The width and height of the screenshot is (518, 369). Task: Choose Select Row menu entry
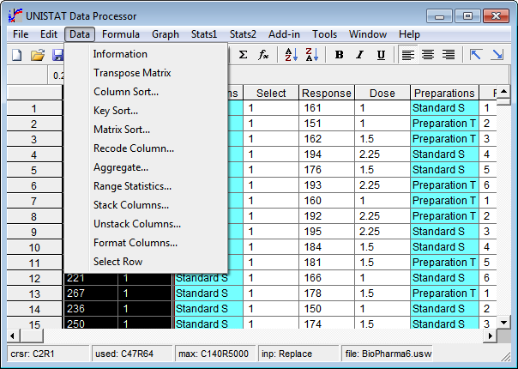[x=146, y=262]
